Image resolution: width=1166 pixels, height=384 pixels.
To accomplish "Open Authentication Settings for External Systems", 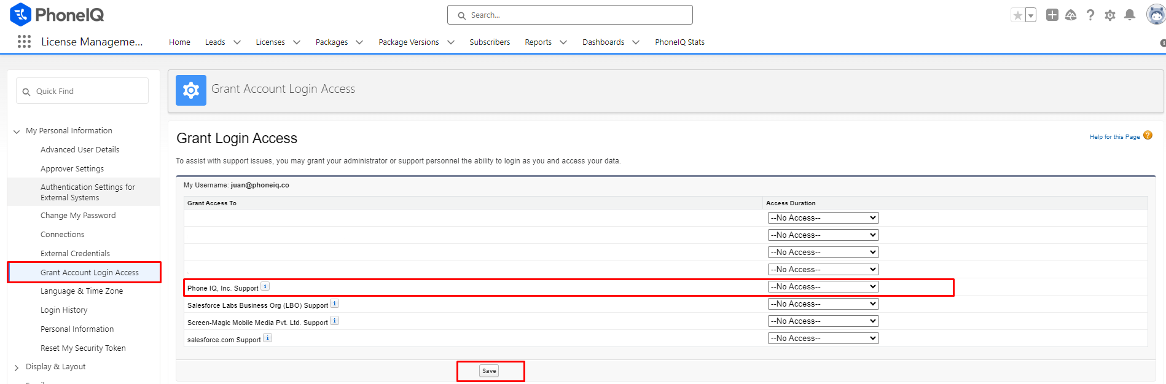I will 88,192.
